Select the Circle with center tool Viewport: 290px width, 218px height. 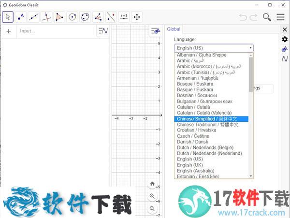pyautogui.click(x=72, y=17)
